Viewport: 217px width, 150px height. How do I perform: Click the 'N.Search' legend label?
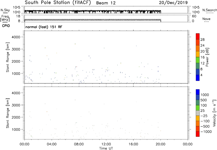click(209, 10)
